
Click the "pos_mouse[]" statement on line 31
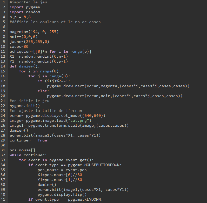tap(22, 150)
